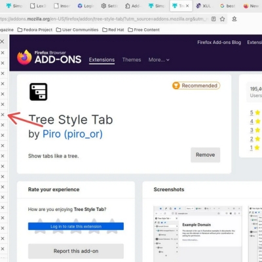Switch to the Inser browser tab
The width and height of the screenshot is (262, 262).
point(62,6)
